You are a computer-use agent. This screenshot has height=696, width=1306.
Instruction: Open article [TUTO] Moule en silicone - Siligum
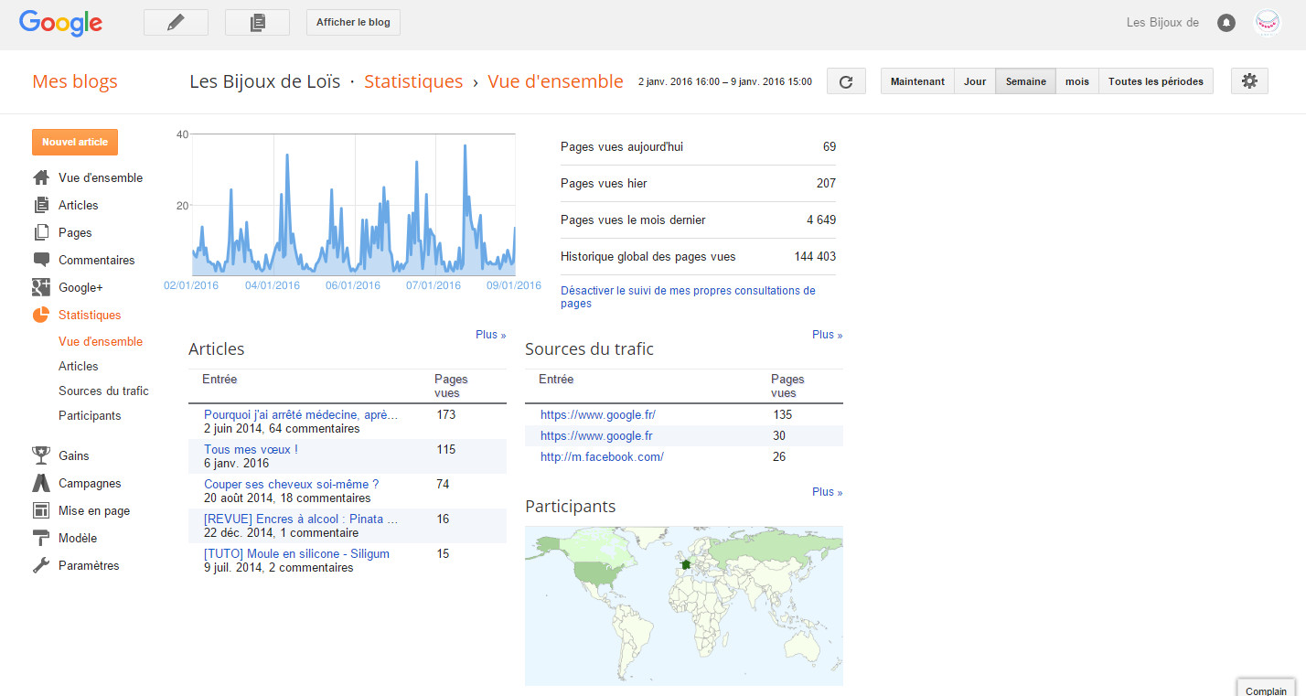(296, 553)
